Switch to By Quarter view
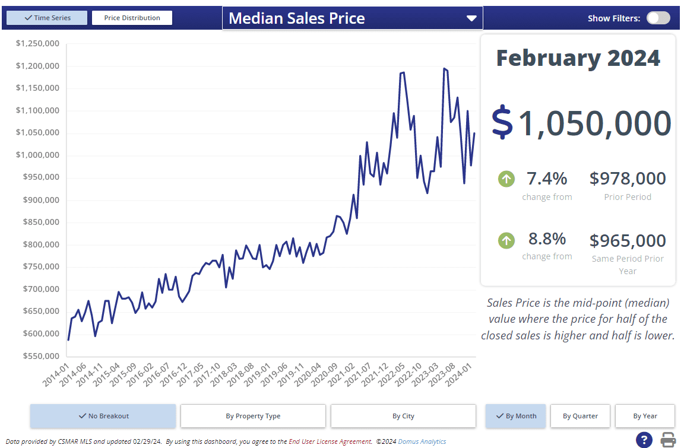 (x=580, y=416)
